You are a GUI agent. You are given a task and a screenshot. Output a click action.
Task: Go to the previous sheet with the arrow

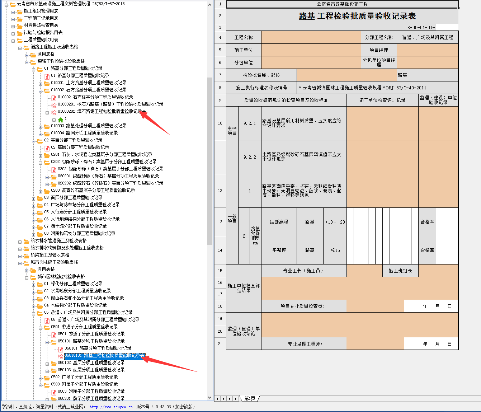[223, 399]
